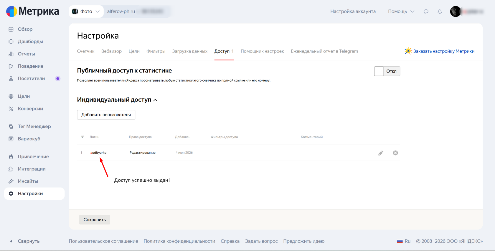The width and height of the screenshot is (495, 251).
Task: Open the Еженедельный отчет в Telegram tab
Action: tap(324, 51)
